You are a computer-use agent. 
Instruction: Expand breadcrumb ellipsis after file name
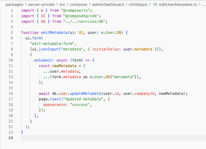pos(203,5)
